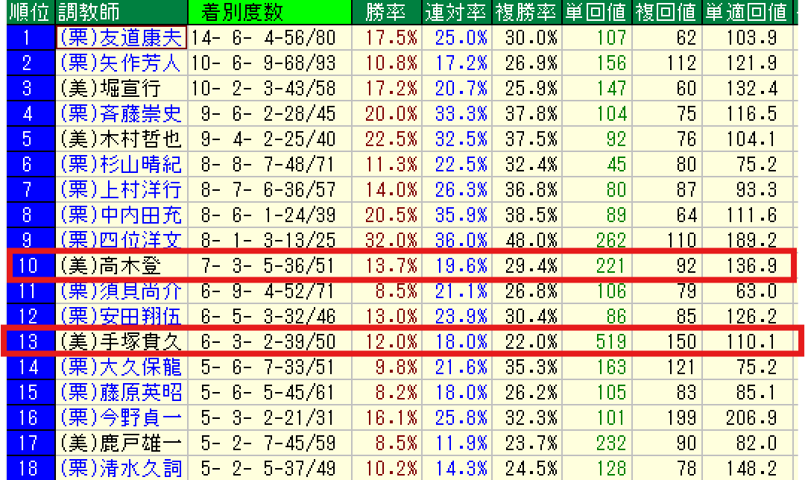This screenshot has height=480, width=805.
Task: Sort table by 連対率 header
Action: [455, 12]
